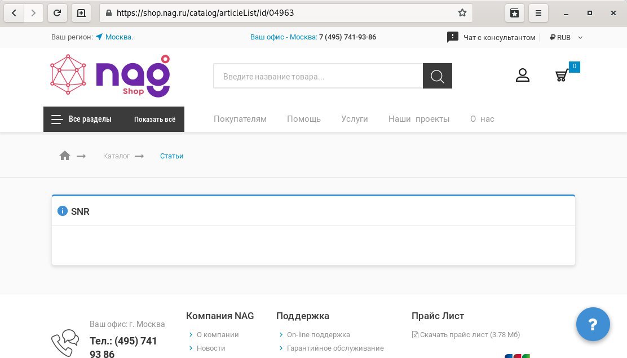Open Новости footer link

(211, 348)
